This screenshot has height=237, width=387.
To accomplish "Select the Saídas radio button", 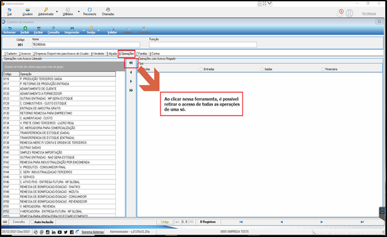I will point(262,69).
